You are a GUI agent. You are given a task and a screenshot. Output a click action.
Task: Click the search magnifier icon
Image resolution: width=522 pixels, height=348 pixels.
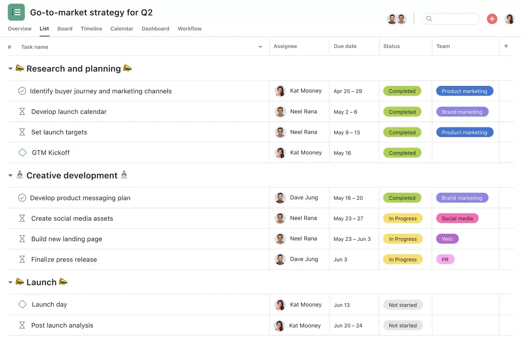429,19
